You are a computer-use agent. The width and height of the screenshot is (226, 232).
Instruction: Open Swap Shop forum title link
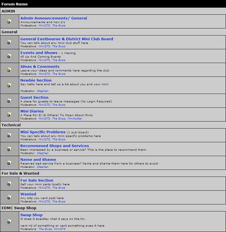(31, 215)
